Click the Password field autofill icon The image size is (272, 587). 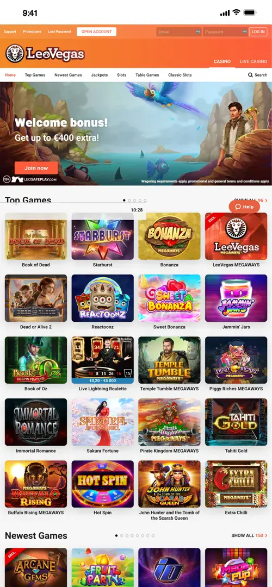click(x=245, y=32)
